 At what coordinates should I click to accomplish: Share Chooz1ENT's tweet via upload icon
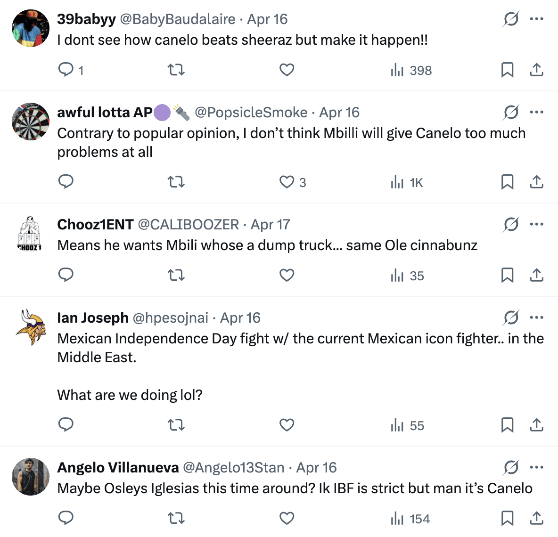pyautogui.click(x=536, y=275)
